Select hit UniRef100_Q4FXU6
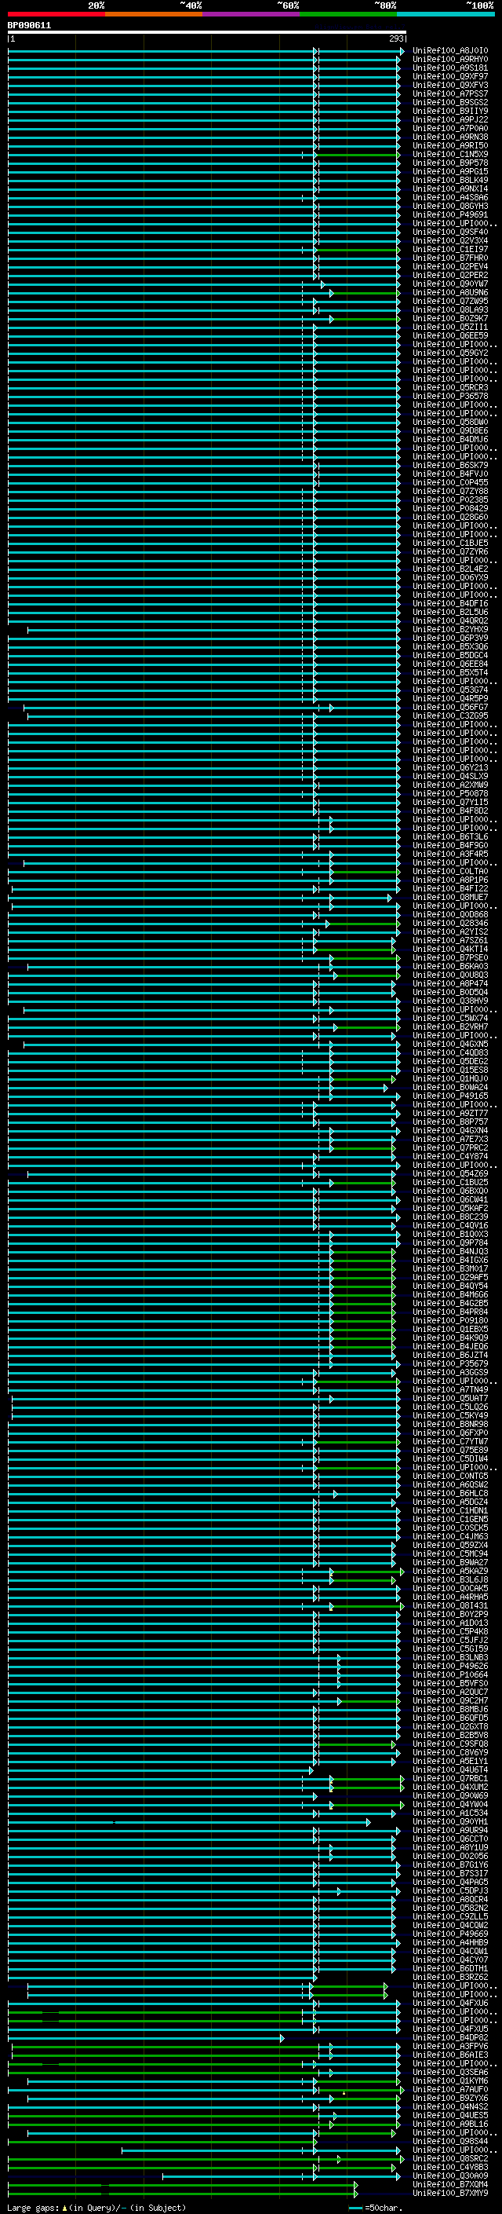 coord(449,2003)
